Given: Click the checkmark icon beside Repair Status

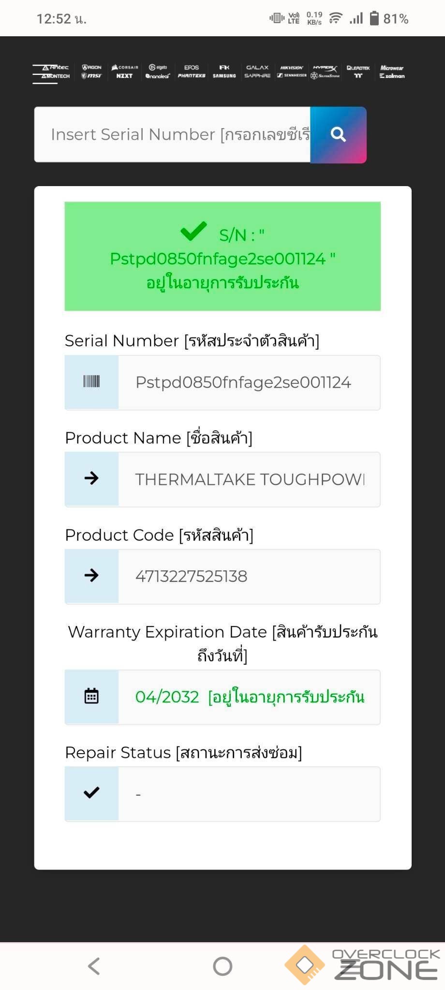Looking at the screenshot, I should point(91,793).
